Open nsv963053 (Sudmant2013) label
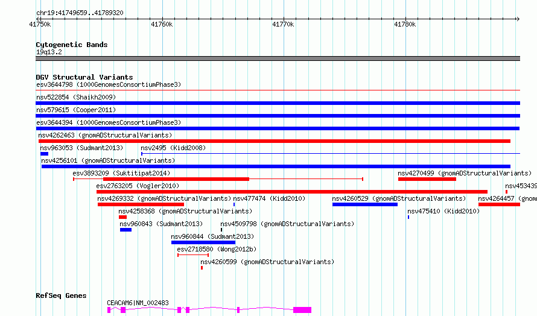Image resolution: width=537 pixels, height=316 pixels. click(81, 148)
